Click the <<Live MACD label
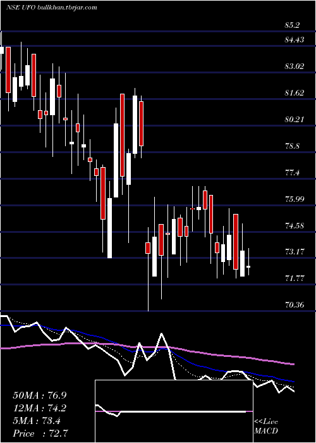316x443 pixels. coord(266,427)
